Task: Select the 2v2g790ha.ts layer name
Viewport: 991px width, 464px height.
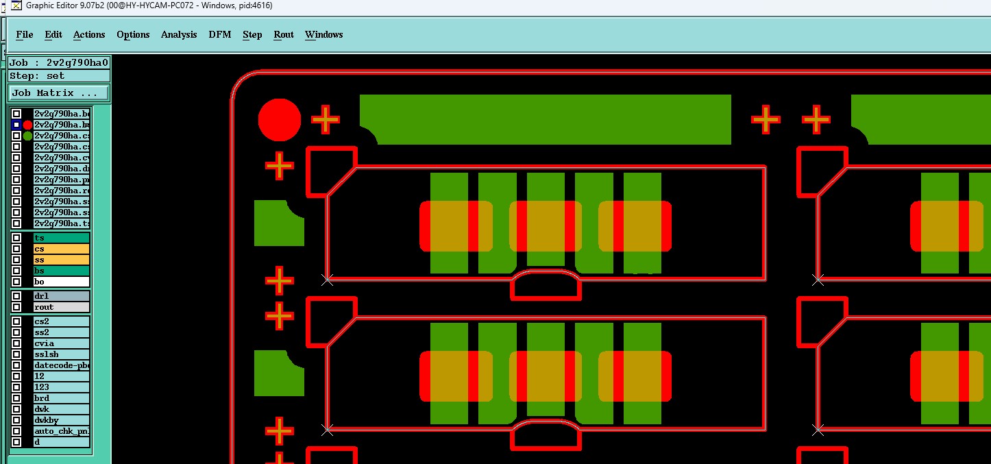Action: click(x=61, y=223)
